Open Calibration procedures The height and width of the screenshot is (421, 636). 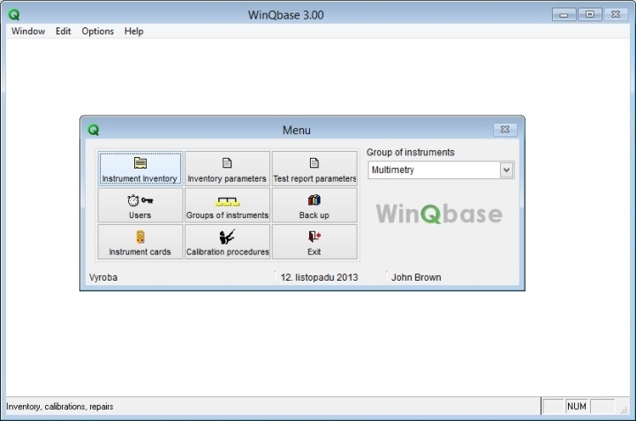[227, 242]
